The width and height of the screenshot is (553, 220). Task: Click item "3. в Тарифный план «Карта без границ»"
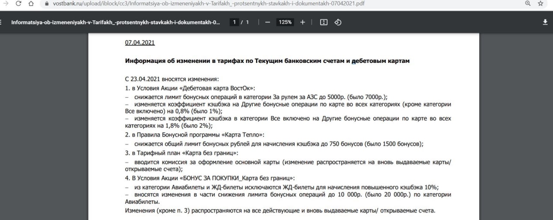pyautogui.click(x=182, y=153)
